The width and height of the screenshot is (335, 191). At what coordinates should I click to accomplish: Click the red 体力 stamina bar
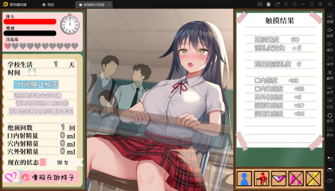30,21
